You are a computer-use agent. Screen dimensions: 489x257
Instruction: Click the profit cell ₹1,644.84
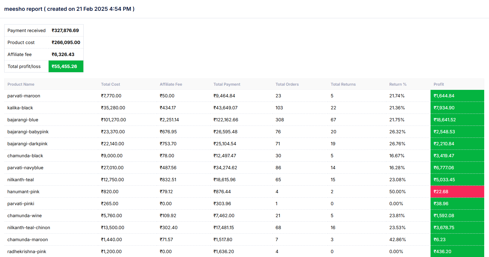[457, 96]
